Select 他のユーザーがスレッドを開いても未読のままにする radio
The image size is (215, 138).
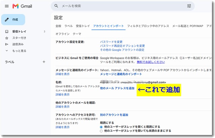pyautogui.click(x=101, y=131)
